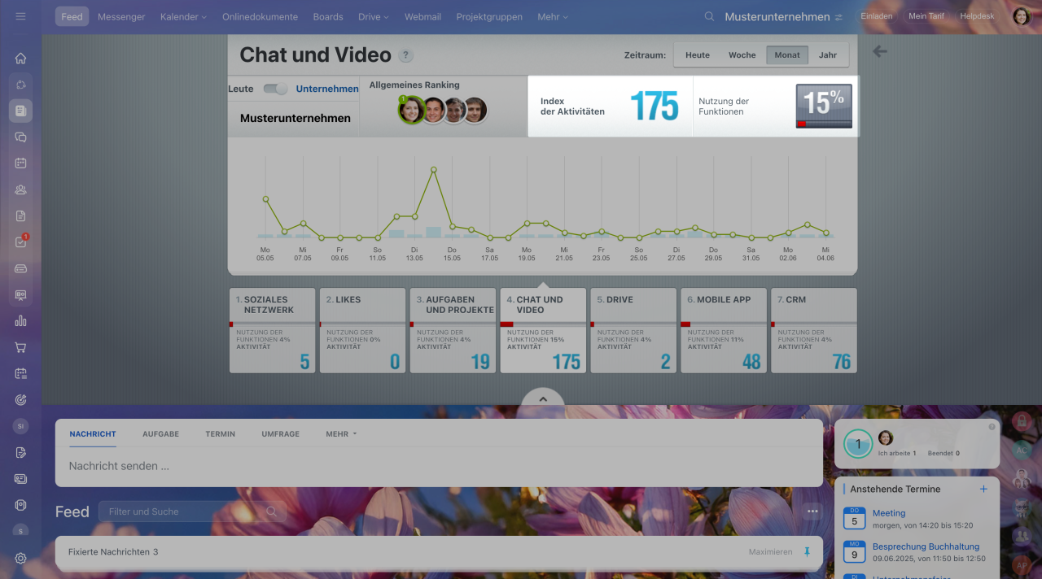Click Maximieren for pinned messages
The height and width of the screenshot is (579, 1042).
tap(770, 552)
